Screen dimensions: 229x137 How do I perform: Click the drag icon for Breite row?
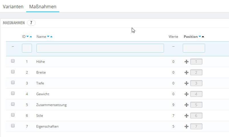[187, 72]
